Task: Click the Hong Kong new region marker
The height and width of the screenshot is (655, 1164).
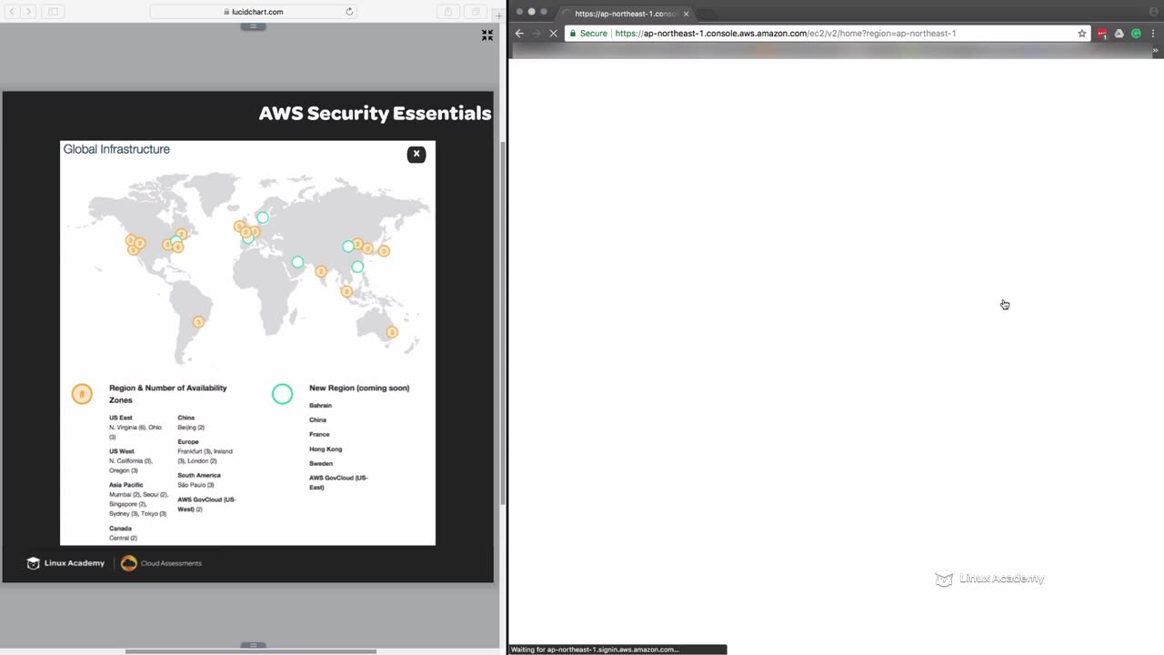Action: click(357, 267)
